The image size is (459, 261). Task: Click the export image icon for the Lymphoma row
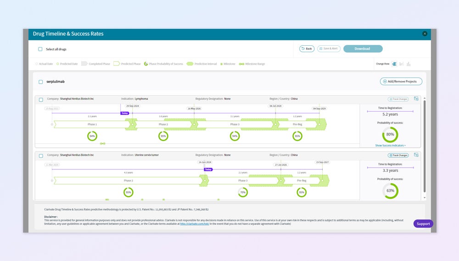[x=416, y=98]
